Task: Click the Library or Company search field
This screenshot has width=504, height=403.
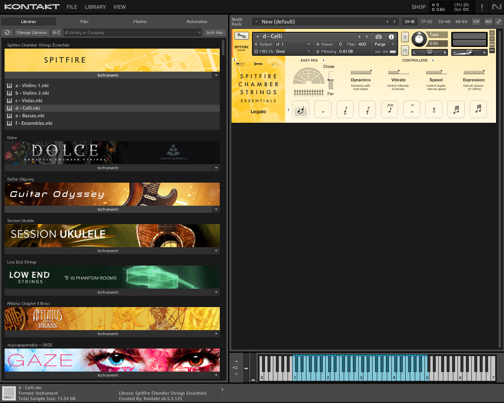Action: [133, 32]
